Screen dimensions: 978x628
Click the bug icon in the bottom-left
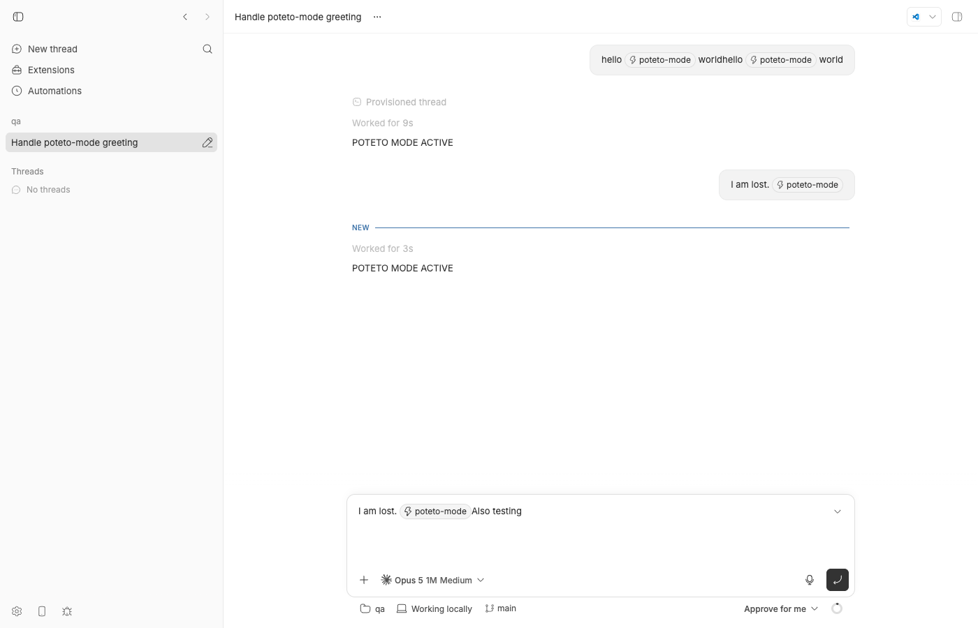(x=67, y=611)
